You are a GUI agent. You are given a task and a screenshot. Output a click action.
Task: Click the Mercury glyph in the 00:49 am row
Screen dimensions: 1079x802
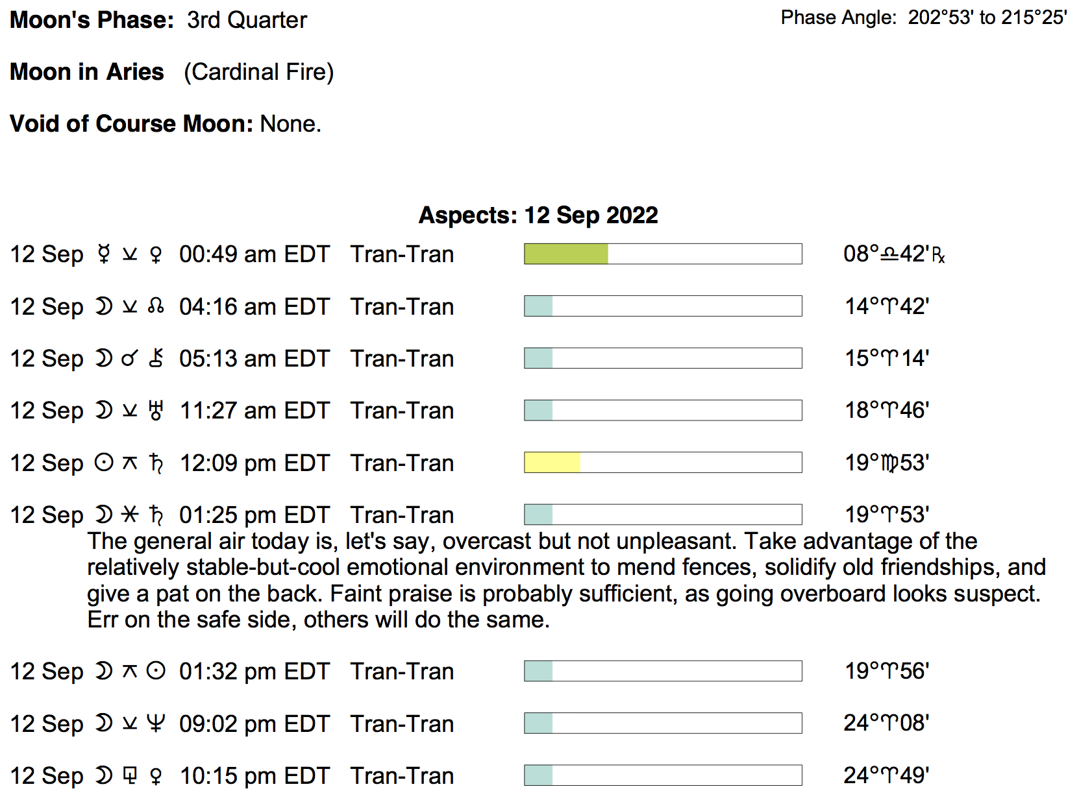(x=104, y=254)
